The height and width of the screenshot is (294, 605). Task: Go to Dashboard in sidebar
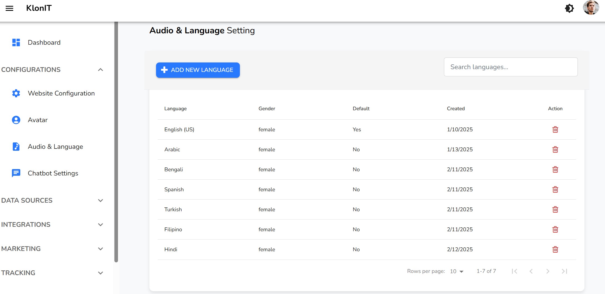[x=44, y=42]
